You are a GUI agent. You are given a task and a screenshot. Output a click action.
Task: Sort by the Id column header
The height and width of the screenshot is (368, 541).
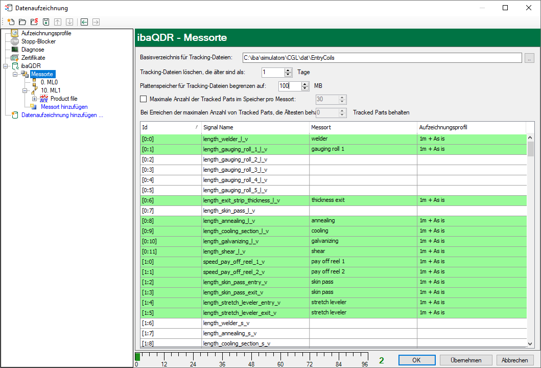pyautogui.click(x=171, y=127)
